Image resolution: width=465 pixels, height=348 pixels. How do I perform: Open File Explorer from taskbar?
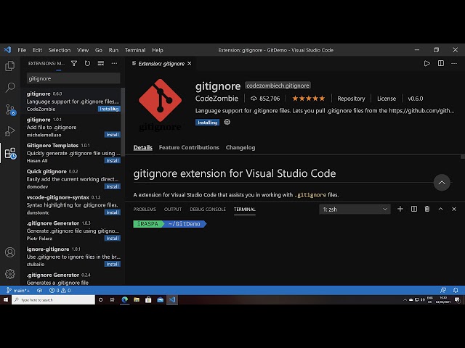tap(137, 299)
